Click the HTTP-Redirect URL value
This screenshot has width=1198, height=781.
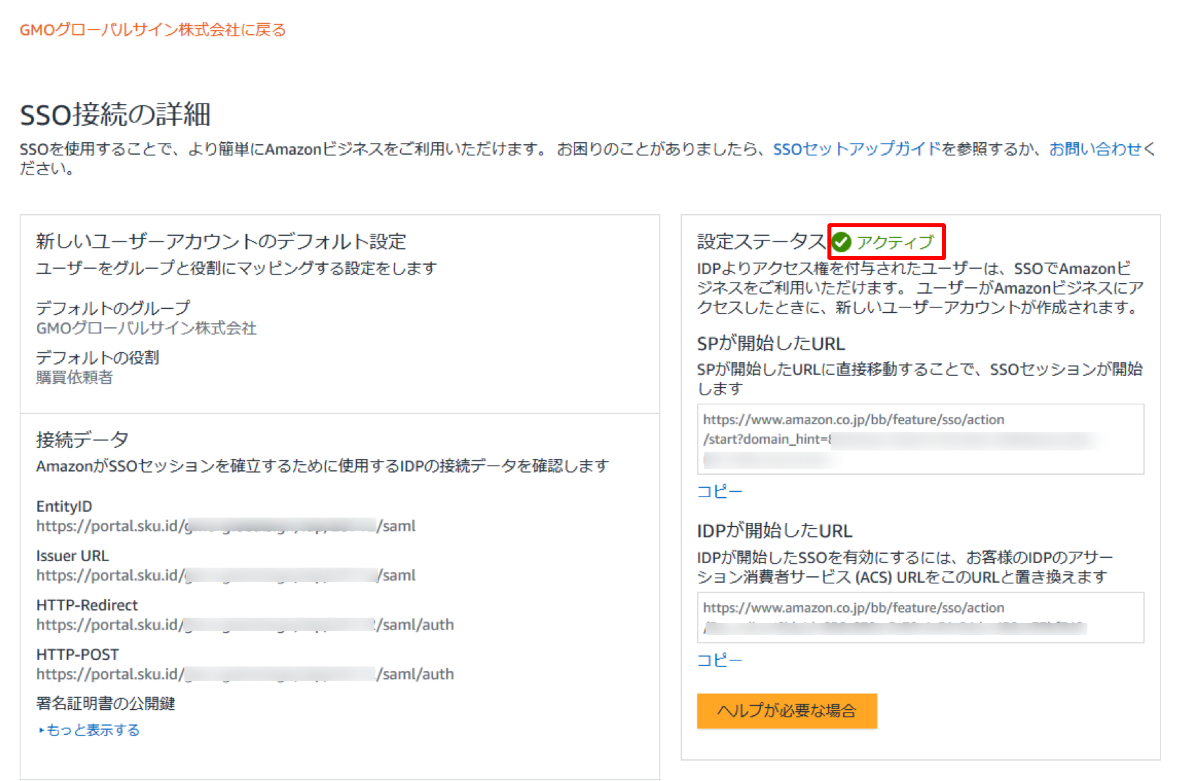245,624
